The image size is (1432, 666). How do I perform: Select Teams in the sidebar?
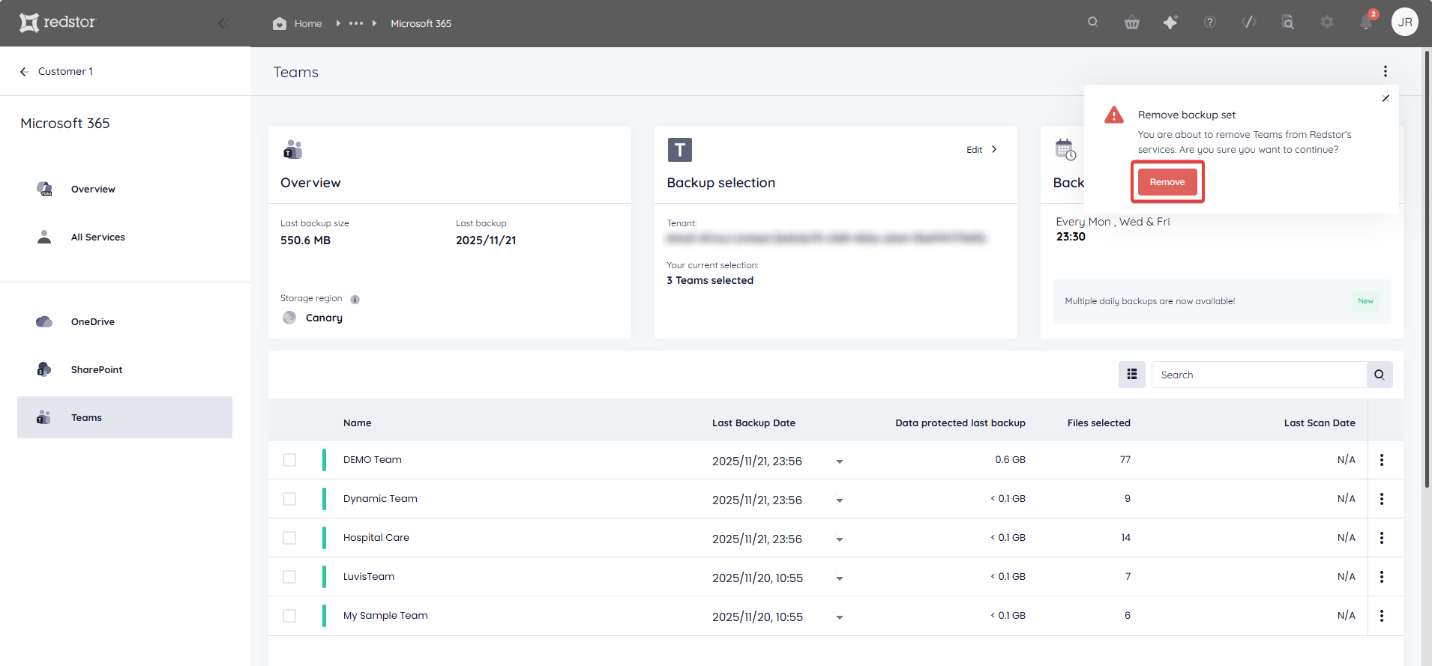(124, 417)
